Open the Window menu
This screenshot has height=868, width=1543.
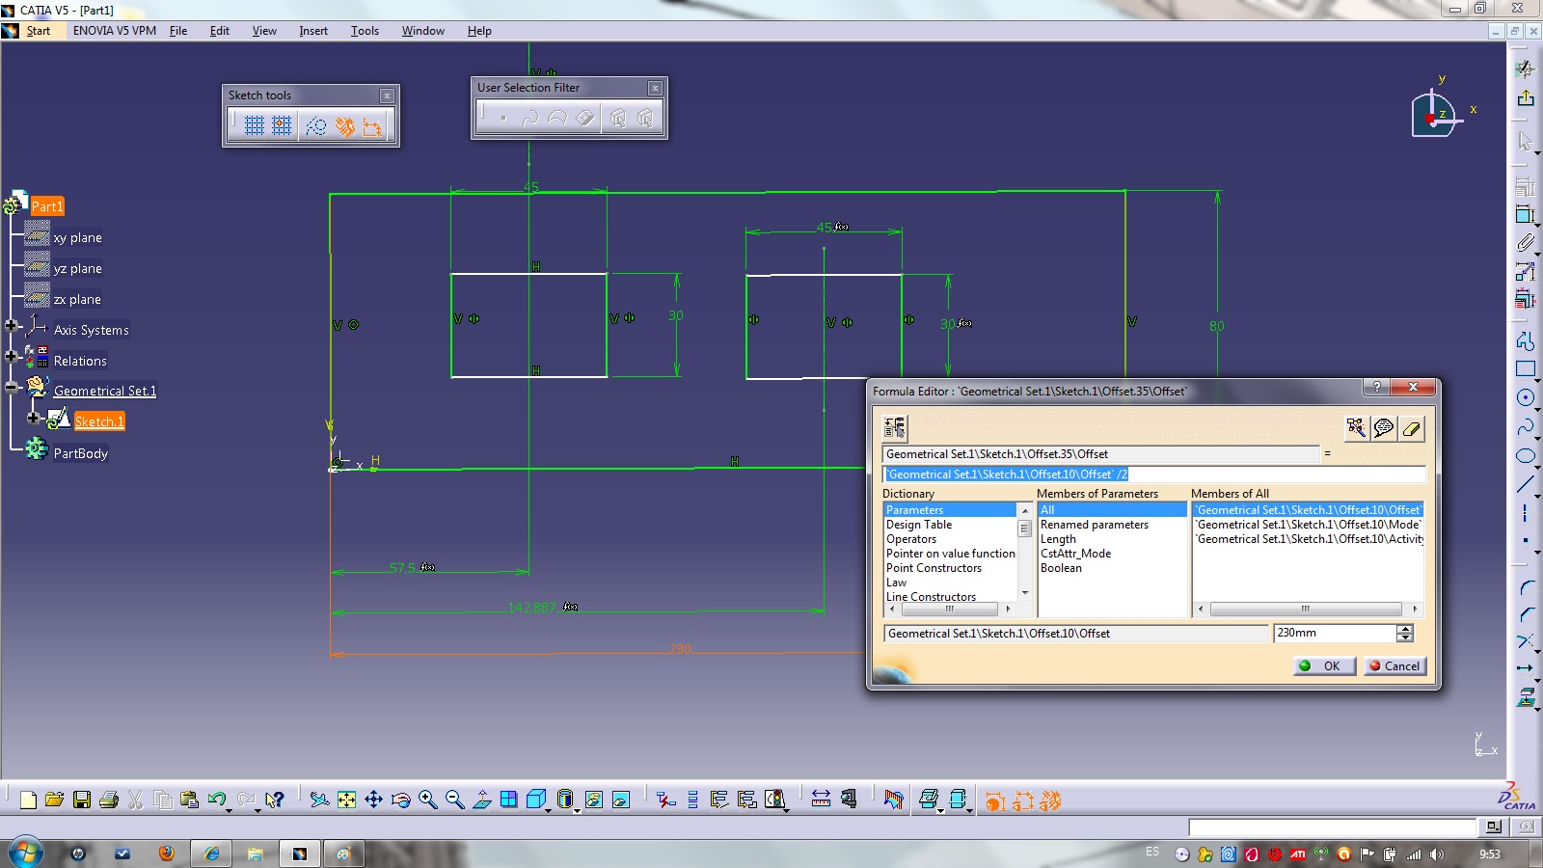tap(422, 31)
